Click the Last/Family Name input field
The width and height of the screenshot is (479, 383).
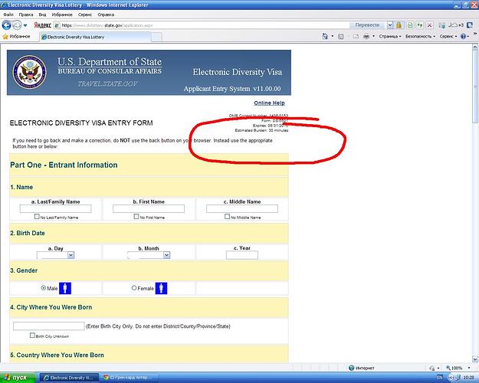(56, 208)
